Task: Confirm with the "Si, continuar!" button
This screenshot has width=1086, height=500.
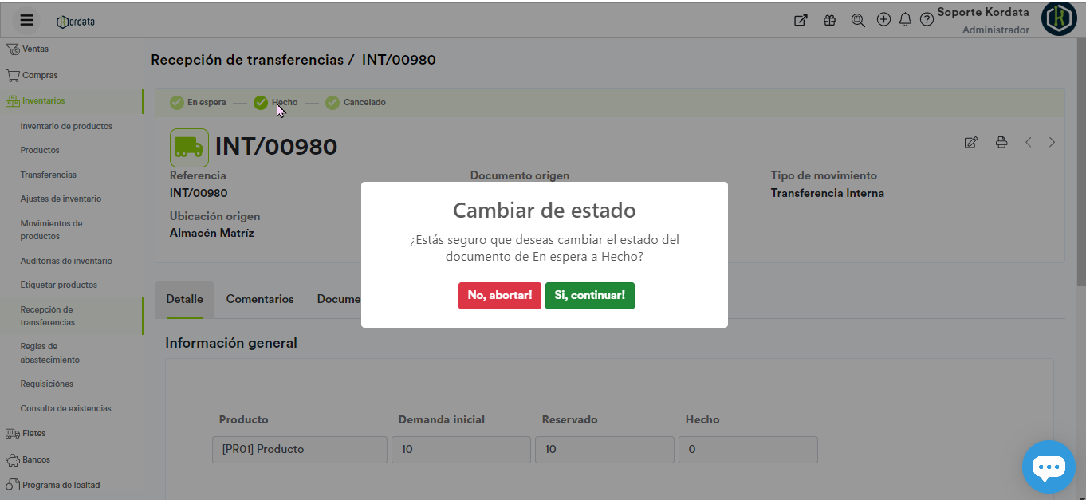Action: [589, 295]
